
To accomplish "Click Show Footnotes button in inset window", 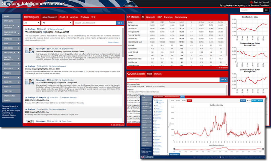I will pos(174,155).
